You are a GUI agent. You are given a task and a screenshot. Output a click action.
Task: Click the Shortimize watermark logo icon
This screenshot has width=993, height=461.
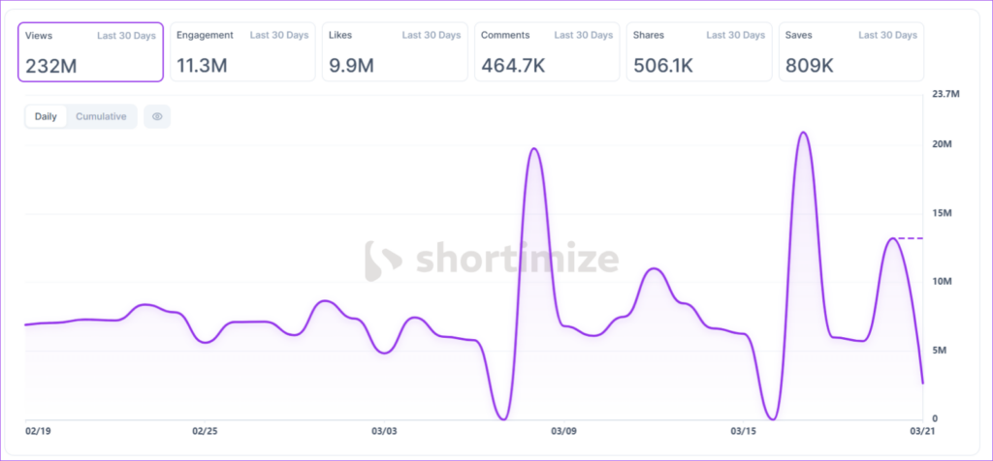tap(383, 260)
